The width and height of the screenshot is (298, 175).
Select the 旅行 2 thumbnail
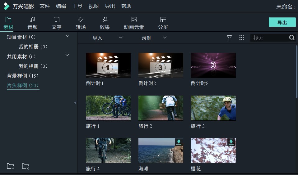161,108
